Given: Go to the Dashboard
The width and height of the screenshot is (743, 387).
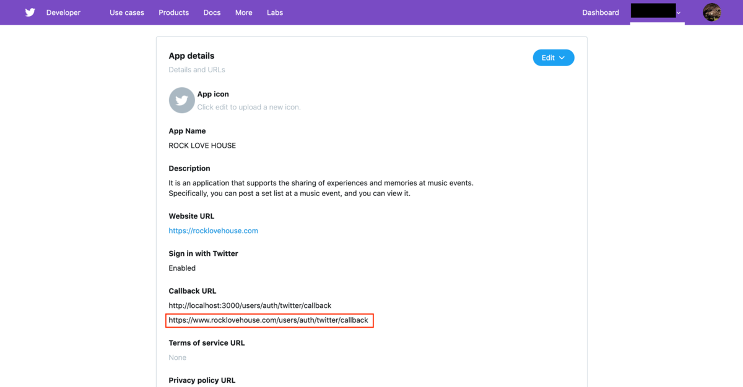Looking at the screenshot, I should pyautogui.click(x=601, y=12).
